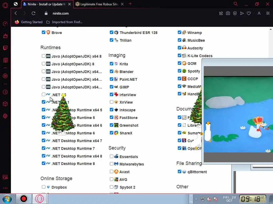Uncheck the qBittorrent checkbox
The image size is (273, 204).
tap(179, 171)
